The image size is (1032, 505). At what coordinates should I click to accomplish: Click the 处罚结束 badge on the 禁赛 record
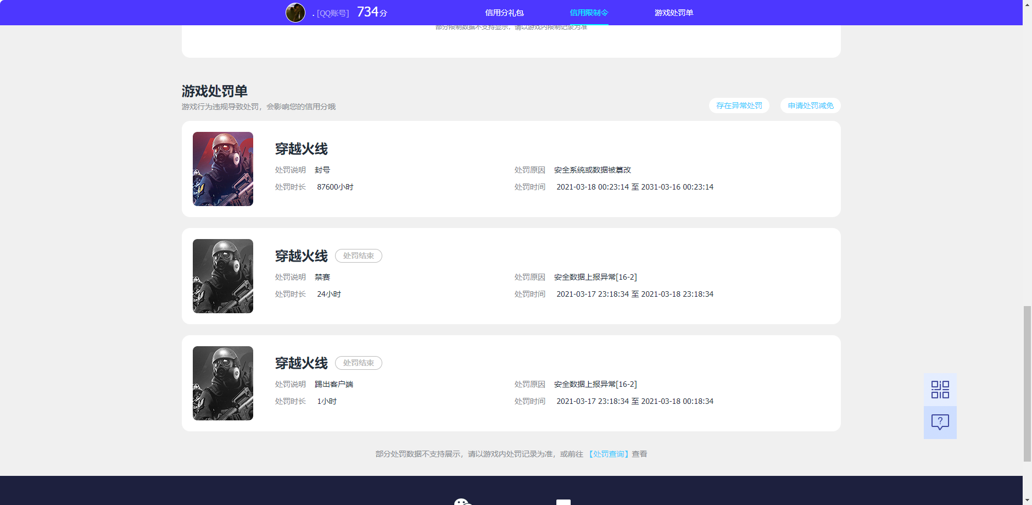(358, 256)
